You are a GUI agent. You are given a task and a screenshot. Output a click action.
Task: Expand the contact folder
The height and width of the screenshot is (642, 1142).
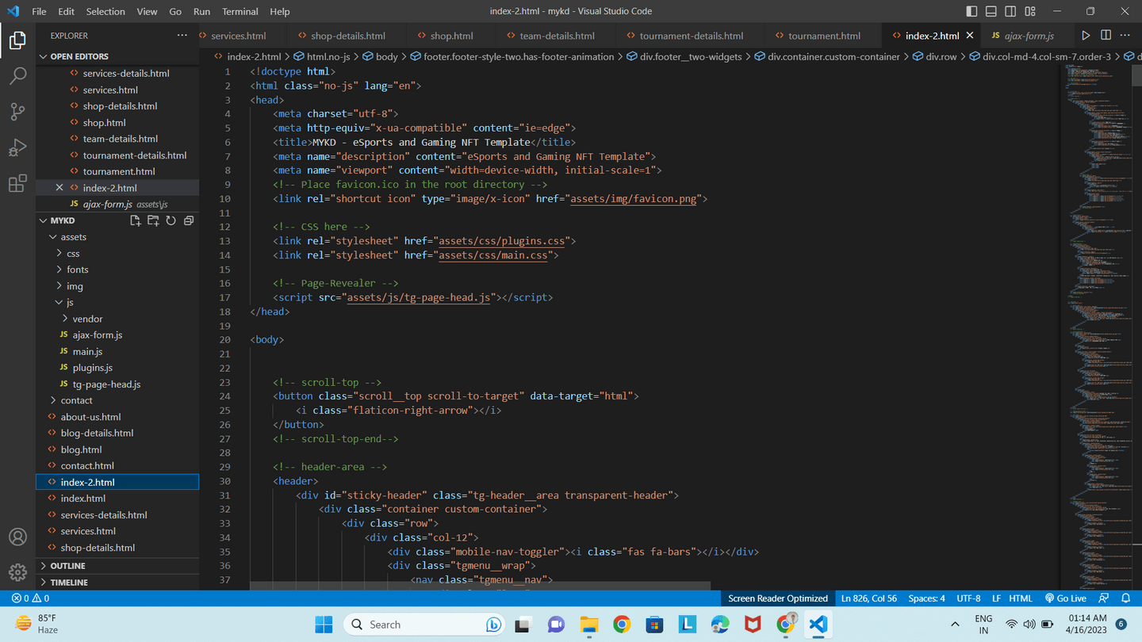click(x=117, y=400)
